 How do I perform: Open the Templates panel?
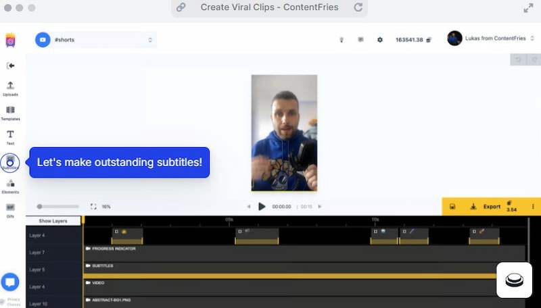(x=10, y=113)
